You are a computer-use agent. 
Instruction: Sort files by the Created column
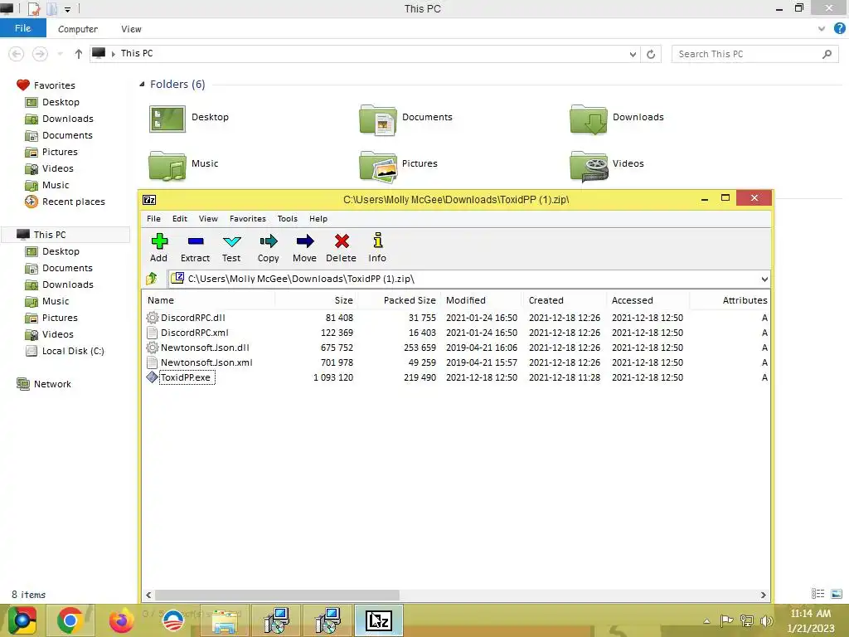[x=565, y=300]
